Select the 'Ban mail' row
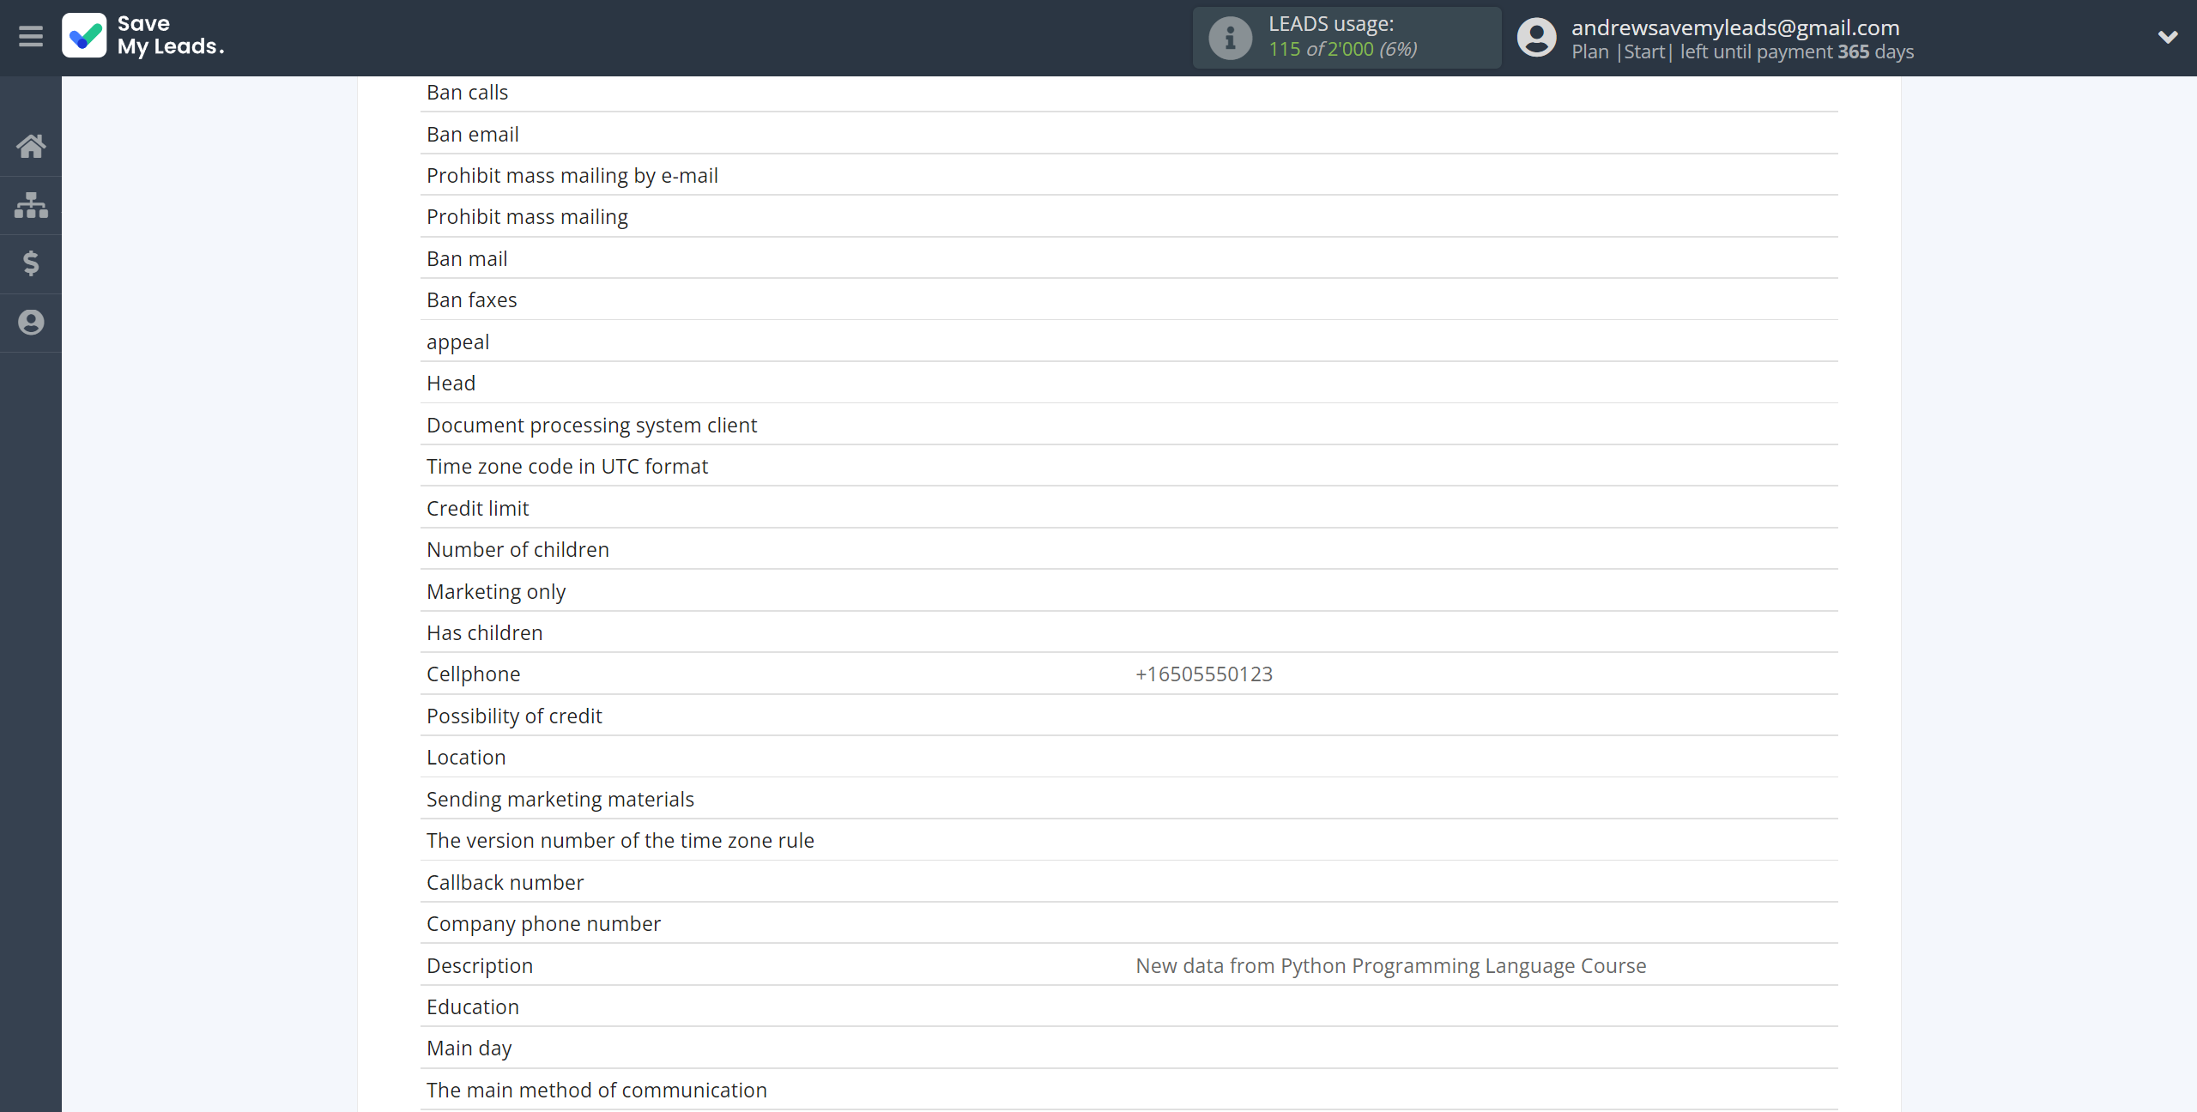The width and height of the screenshot is (2197, 1112). point(1129,258)
